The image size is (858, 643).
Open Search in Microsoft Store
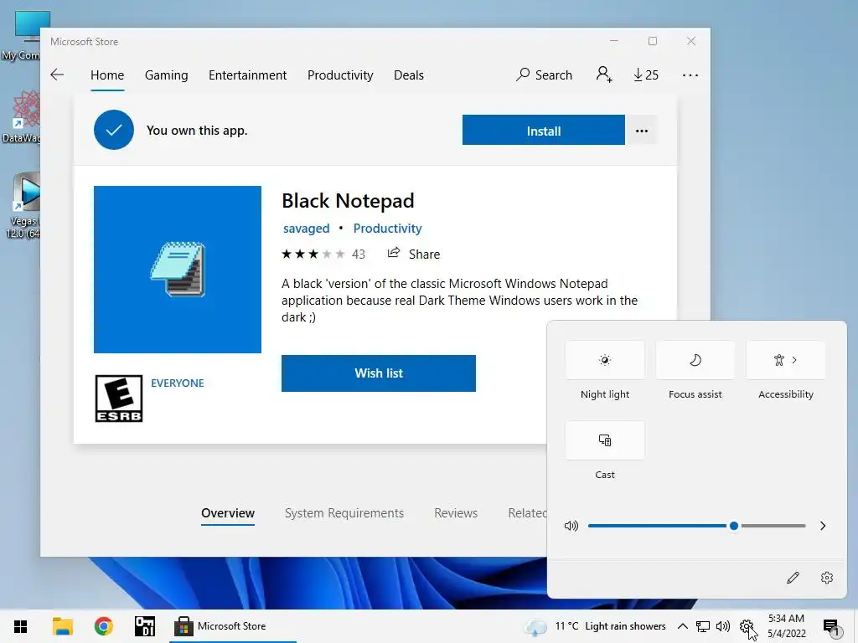click(x=544, y=75)
